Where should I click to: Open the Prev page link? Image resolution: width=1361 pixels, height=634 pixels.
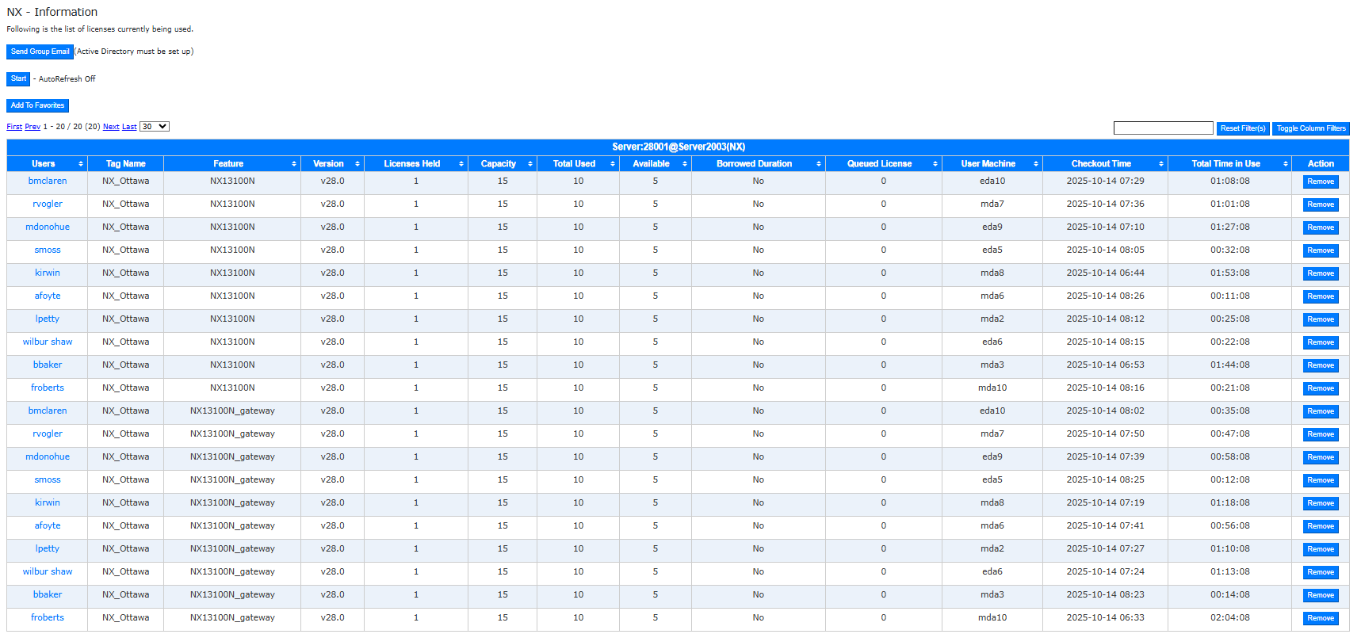coord(32,127)
